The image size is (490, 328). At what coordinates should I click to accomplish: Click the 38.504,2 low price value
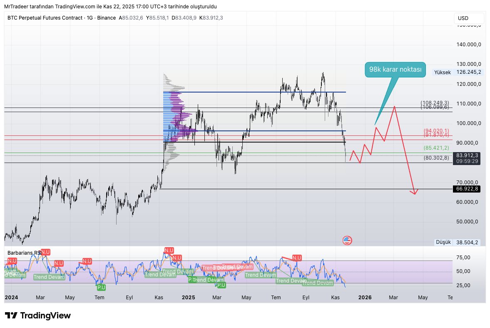(467, 242)
